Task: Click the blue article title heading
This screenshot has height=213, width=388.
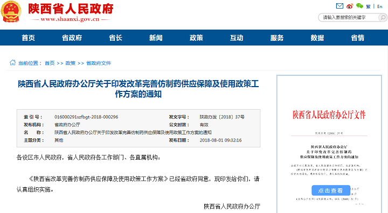Action: click(138, 89)
